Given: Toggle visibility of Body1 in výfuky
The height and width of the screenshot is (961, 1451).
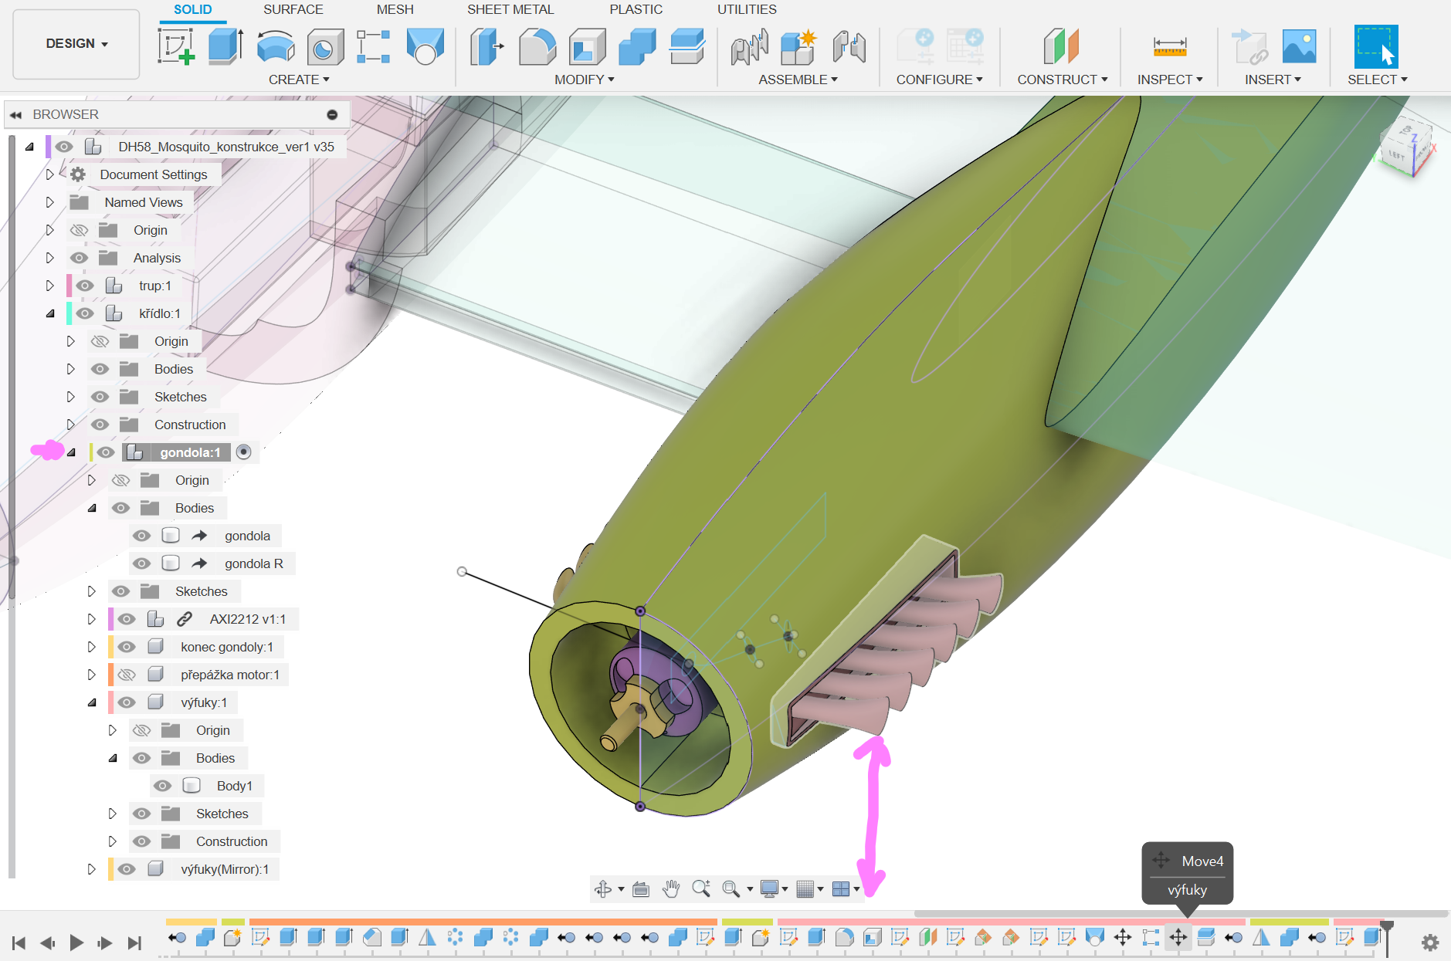Looking at the screenshot, I should tap(162, 786).
